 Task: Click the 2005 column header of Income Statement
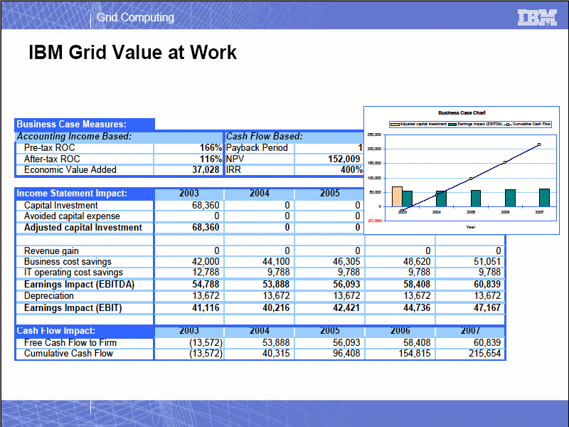click(x=330, y=193)
